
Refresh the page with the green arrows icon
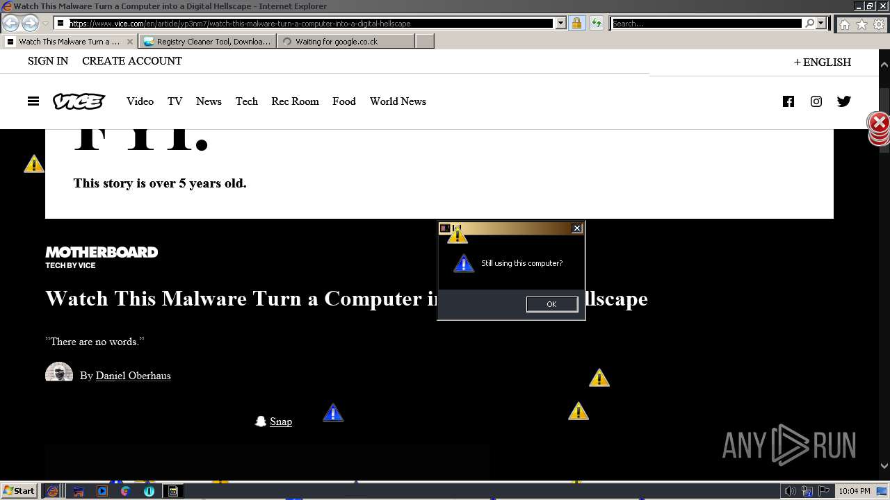596,24
